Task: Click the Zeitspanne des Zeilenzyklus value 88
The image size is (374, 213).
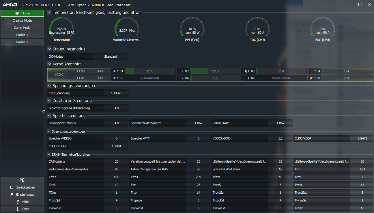Action: (117, 169)
